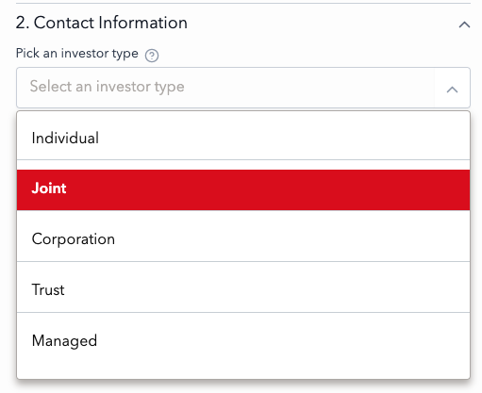
Task: Click the 'Pick an investor type' label
Action: pos(77,54)
